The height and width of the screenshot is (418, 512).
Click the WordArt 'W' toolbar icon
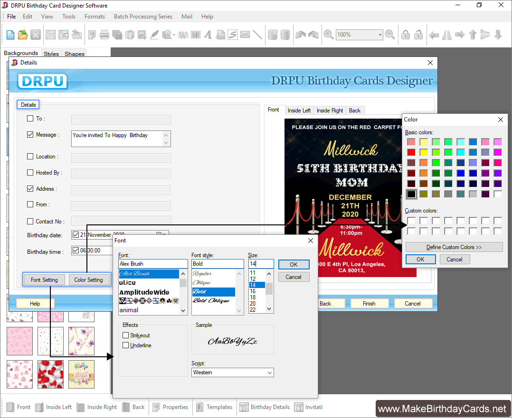(x=183, y=35)
